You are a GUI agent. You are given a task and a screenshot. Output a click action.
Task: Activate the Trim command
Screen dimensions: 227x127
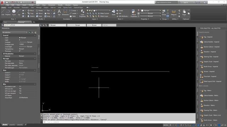click(x=47, y=11)
